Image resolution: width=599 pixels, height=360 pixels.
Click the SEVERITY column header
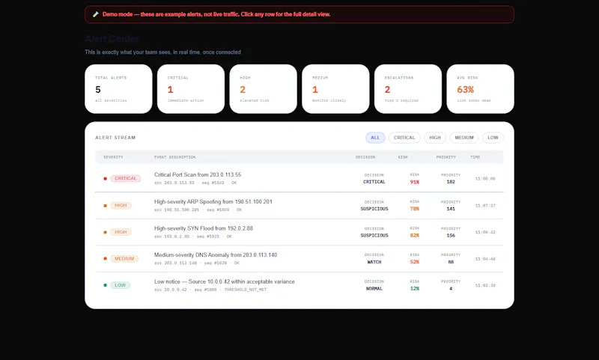point(113,157)
